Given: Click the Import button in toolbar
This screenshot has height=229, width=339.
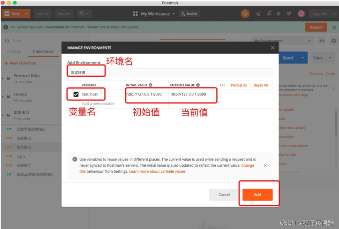Looking at the screenshot, I should coord(42,13).
